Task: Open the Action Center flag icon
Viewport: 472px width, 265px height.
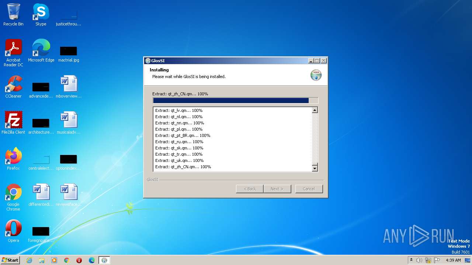Action: pos(437,260)
